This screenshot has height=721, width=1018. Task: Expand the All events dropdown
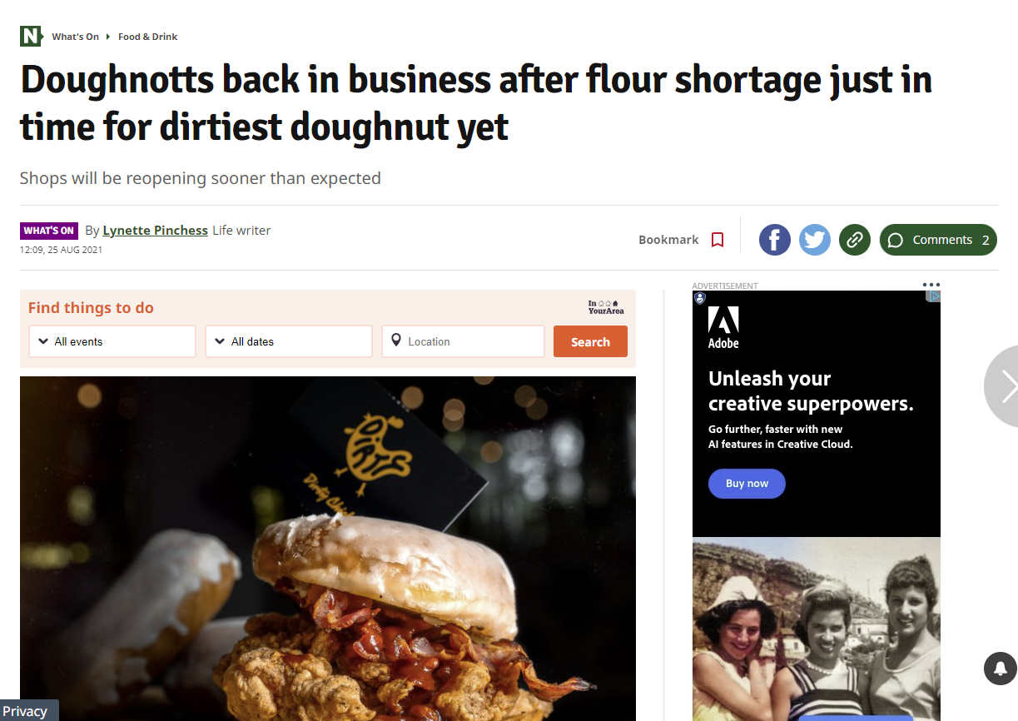click(112, 341)
